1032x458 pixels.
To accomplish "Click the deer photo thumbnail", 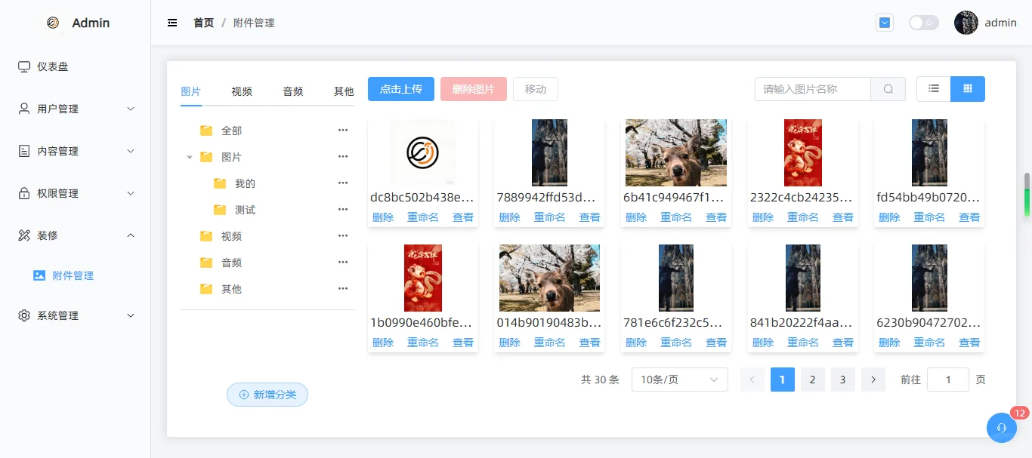I will (675, 152).
